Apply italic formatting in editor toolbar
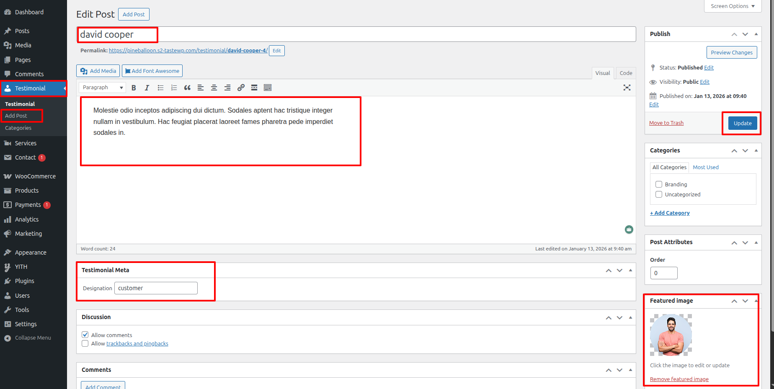774x389 pixels. [147, 88]
